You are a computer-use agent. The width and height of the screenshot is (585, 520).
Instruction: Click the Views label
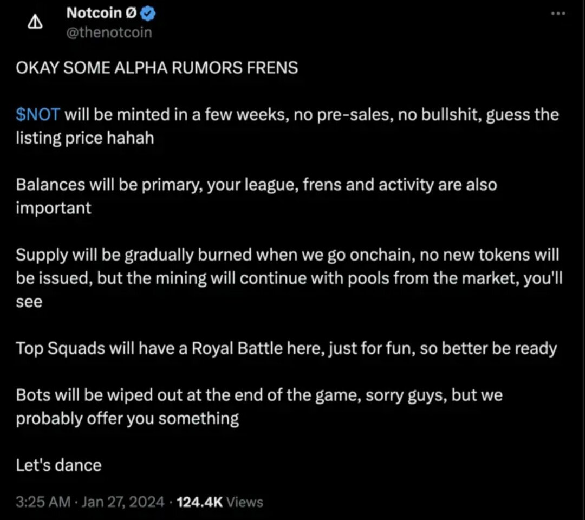point(245,502)
